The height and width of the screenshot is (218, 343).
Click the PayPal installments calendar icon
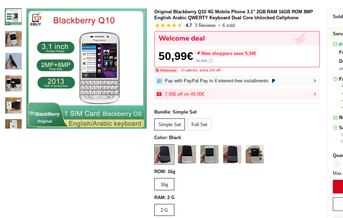click(160, 81)
